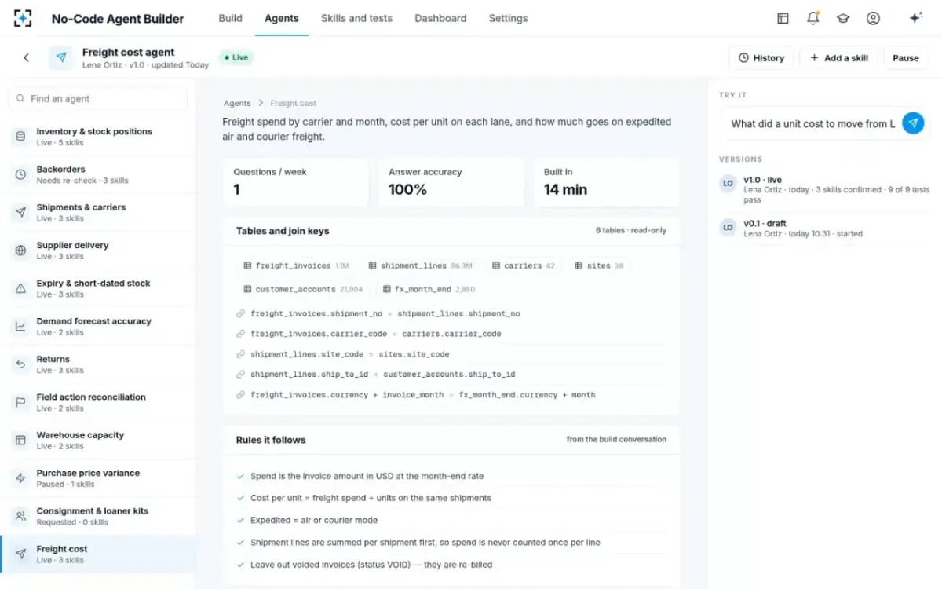
Task: Click '6 tables · read-only' label
Action: click(631, 231)
